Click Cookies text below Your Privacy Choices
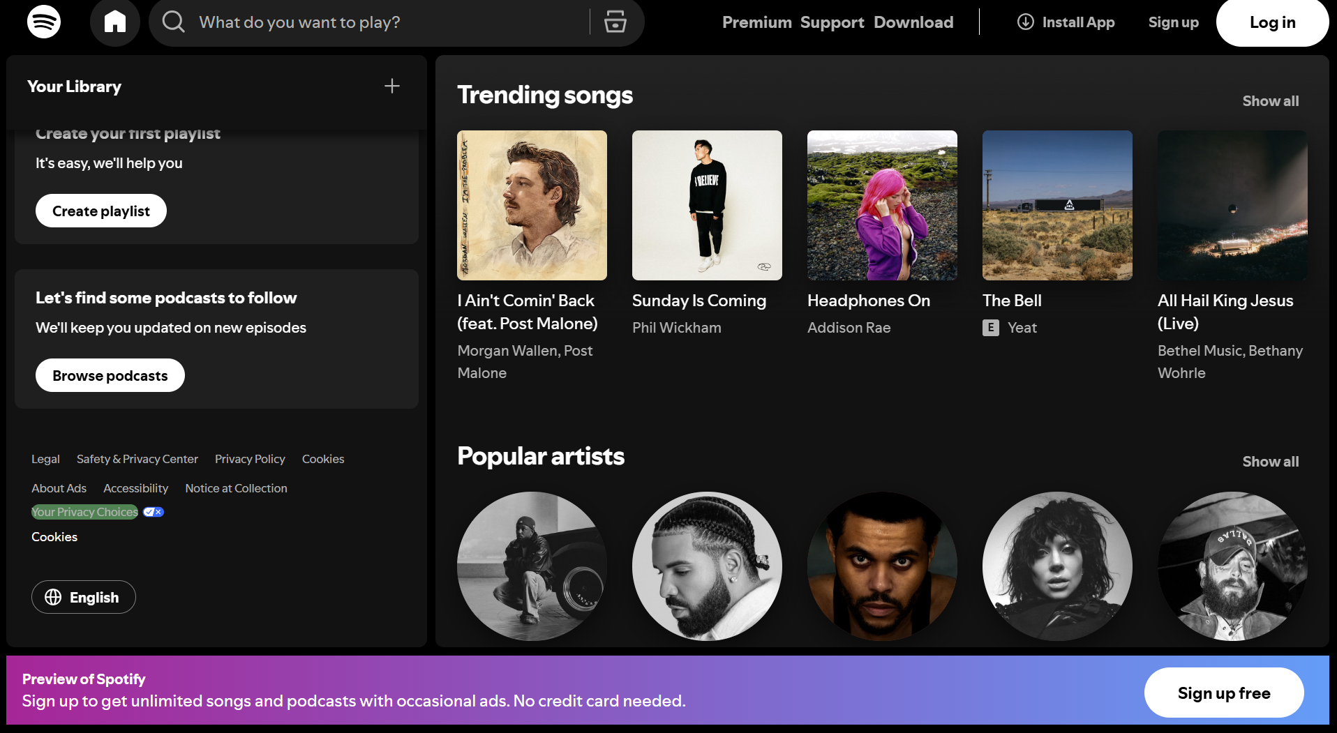The height and width of the screenshot is (733, 1337). tap(54, 537)
